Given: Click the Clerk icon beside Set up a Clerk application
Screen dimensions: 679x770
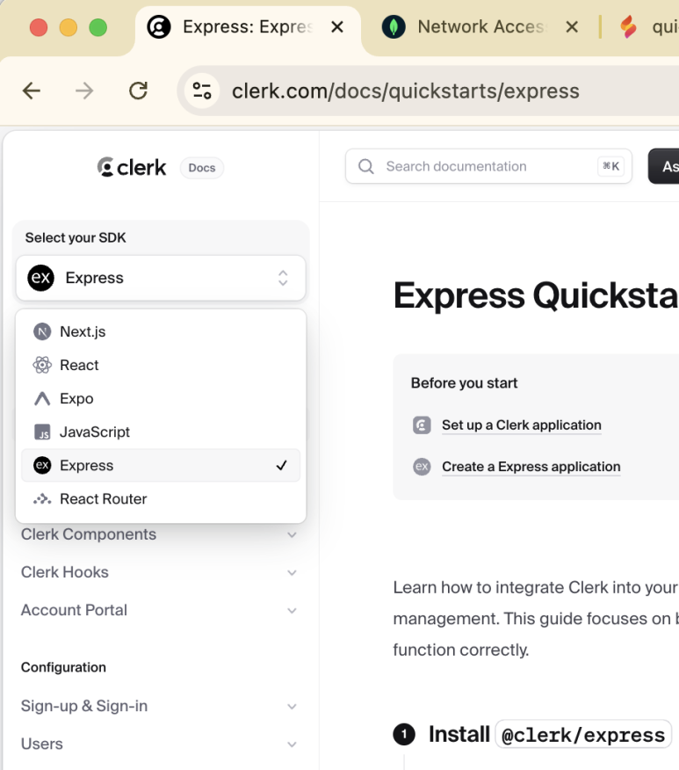Looking at the screenshot, I should pyautogui.click(x=422, y=425).
